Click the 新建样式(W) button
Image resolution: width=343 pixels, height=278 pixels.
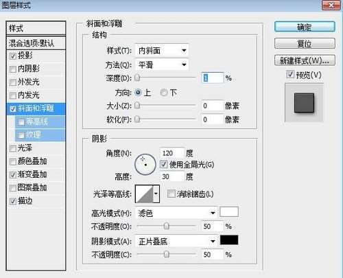coord(305,60)
